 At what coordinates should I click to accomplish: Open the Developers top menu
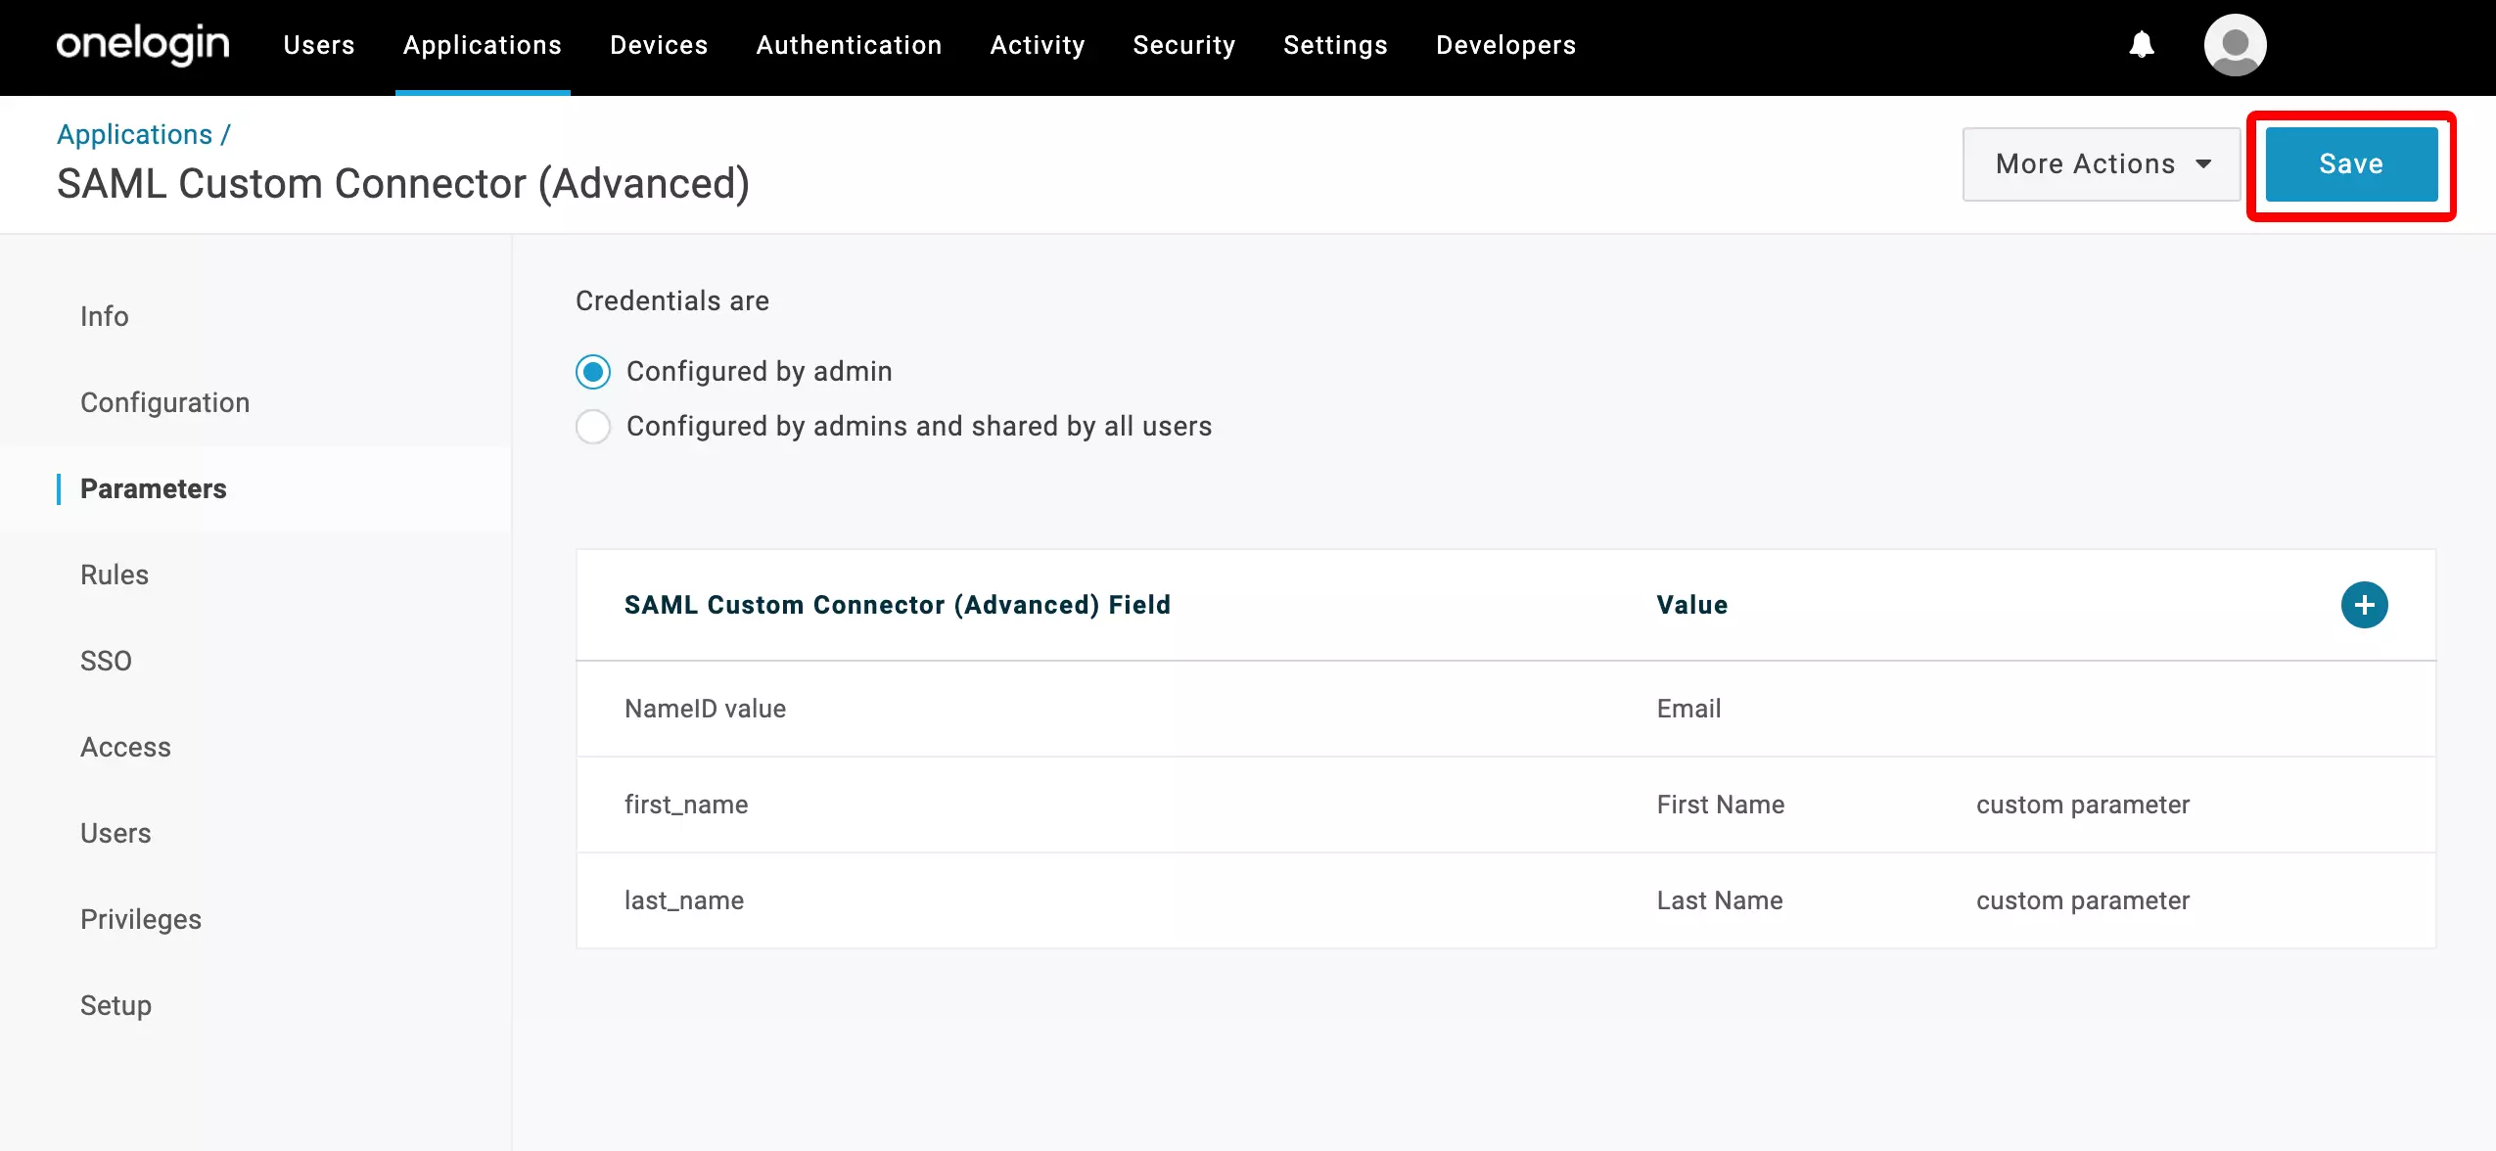click(1505, 45)
